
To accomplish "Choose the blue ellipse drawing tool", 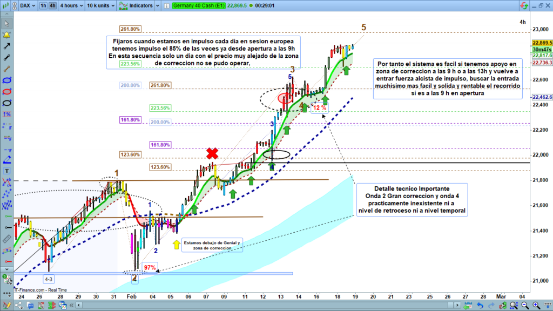I will click(7, 80).
